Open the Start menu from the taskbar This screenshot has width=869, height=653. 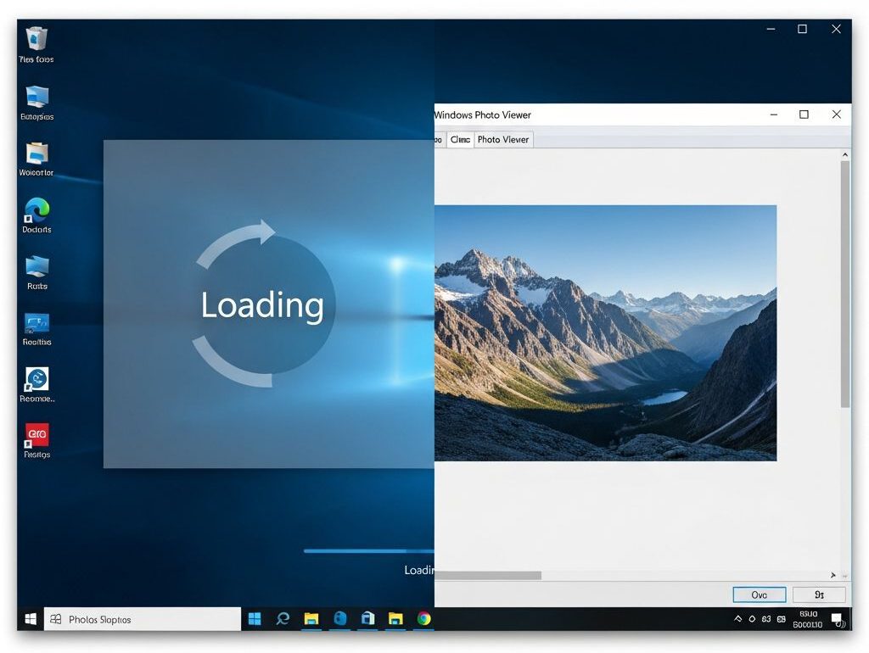[x=31, y=619]
